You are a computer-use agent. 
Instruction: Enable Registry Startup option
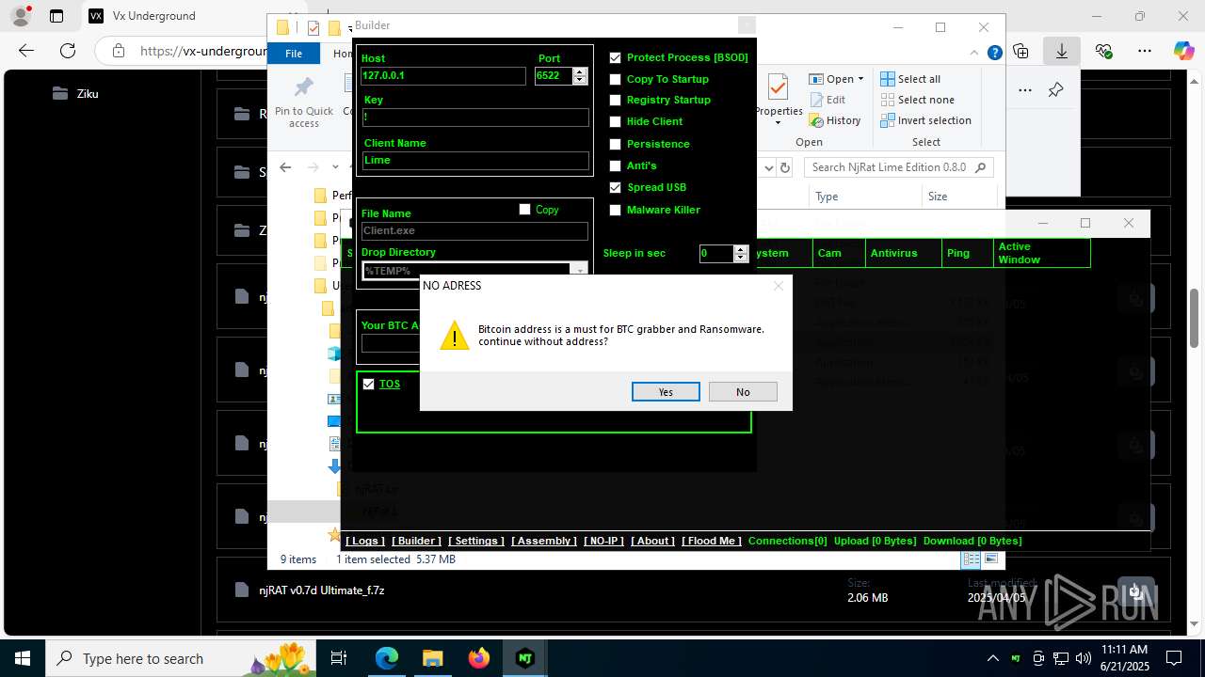[x=616, y=100]
